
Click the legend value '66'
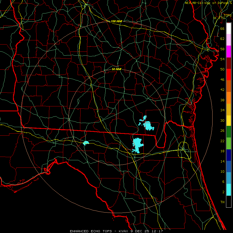tap(222, 28)
